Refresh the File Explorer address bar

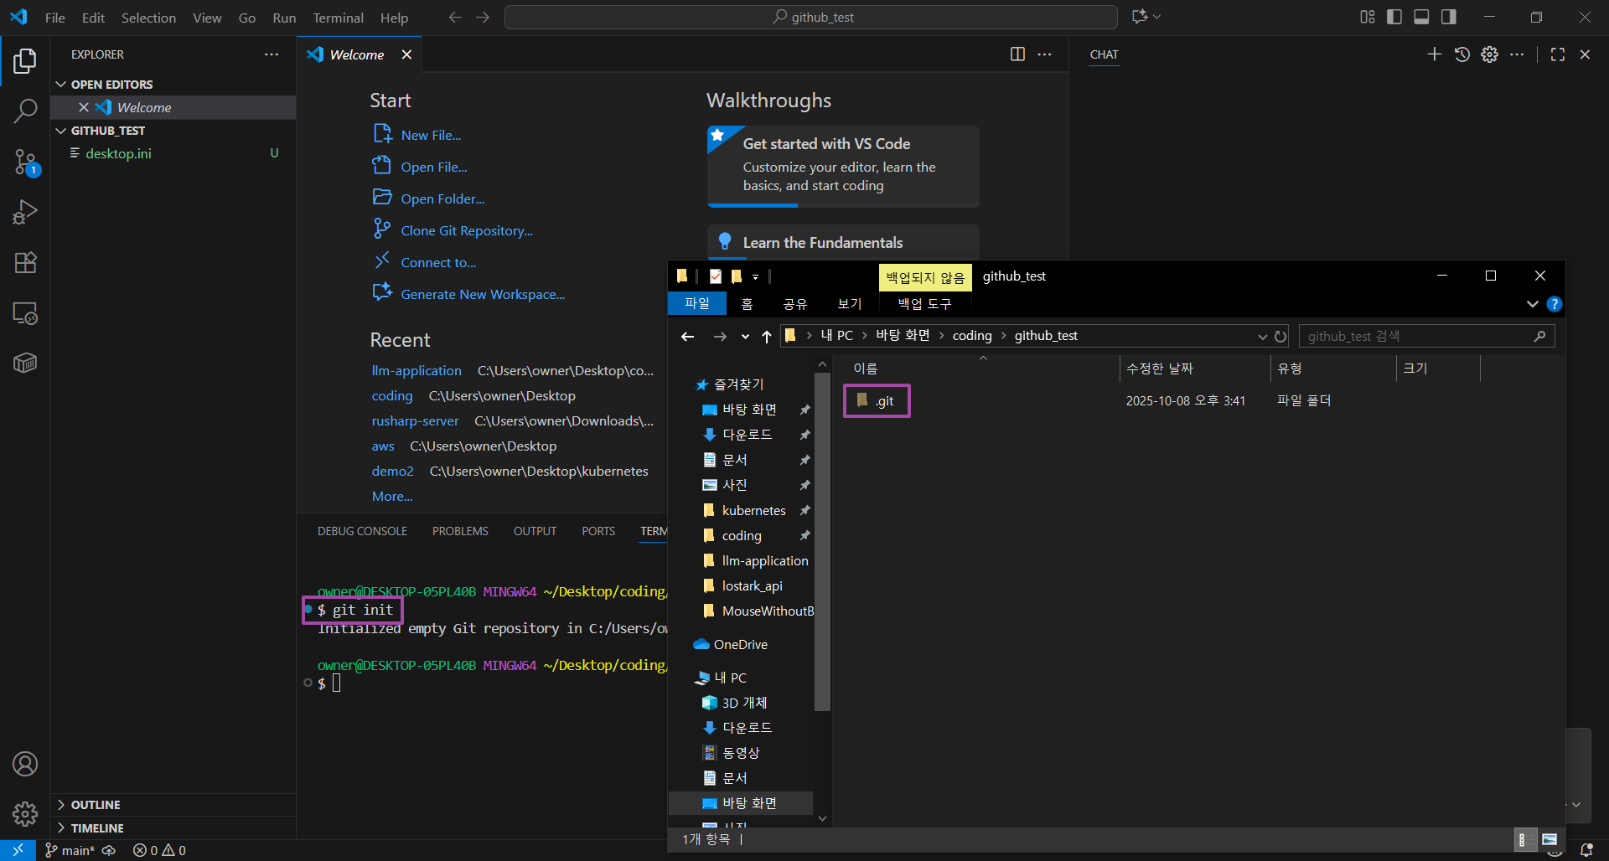[1280, 337]
